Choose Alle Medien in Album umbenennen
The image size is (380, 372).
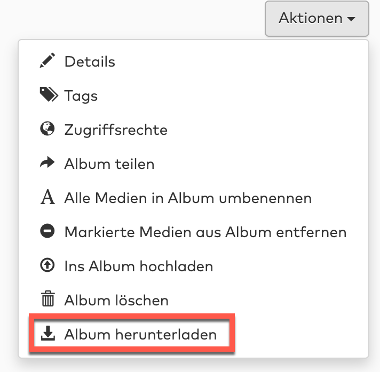tap(188, 198)
